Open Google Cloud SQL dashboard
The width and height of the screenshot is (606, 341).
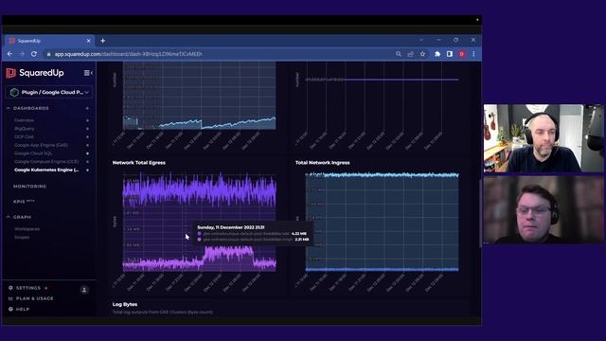coord(33,153)
